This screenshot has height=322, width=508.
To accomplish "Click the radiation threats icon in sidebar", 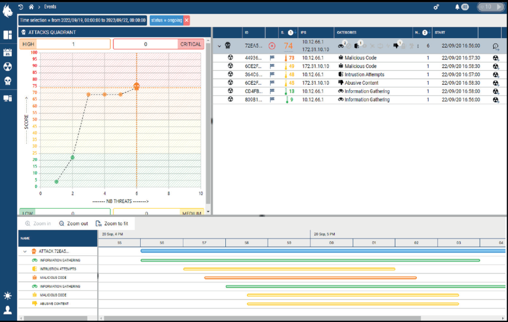I will (7, 67).
